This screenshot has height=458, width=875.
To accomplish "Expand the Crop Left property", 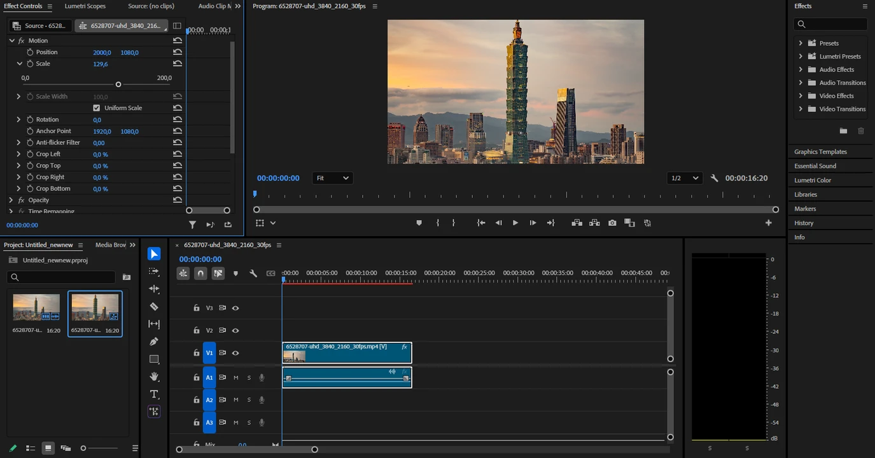I will pos(19,154).
